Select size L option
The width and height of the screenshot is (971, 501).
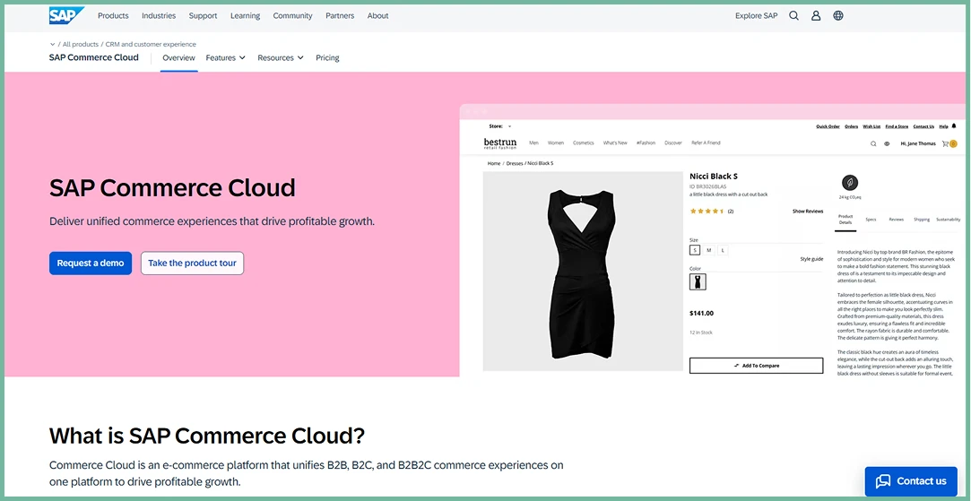(x=722, y=250)
